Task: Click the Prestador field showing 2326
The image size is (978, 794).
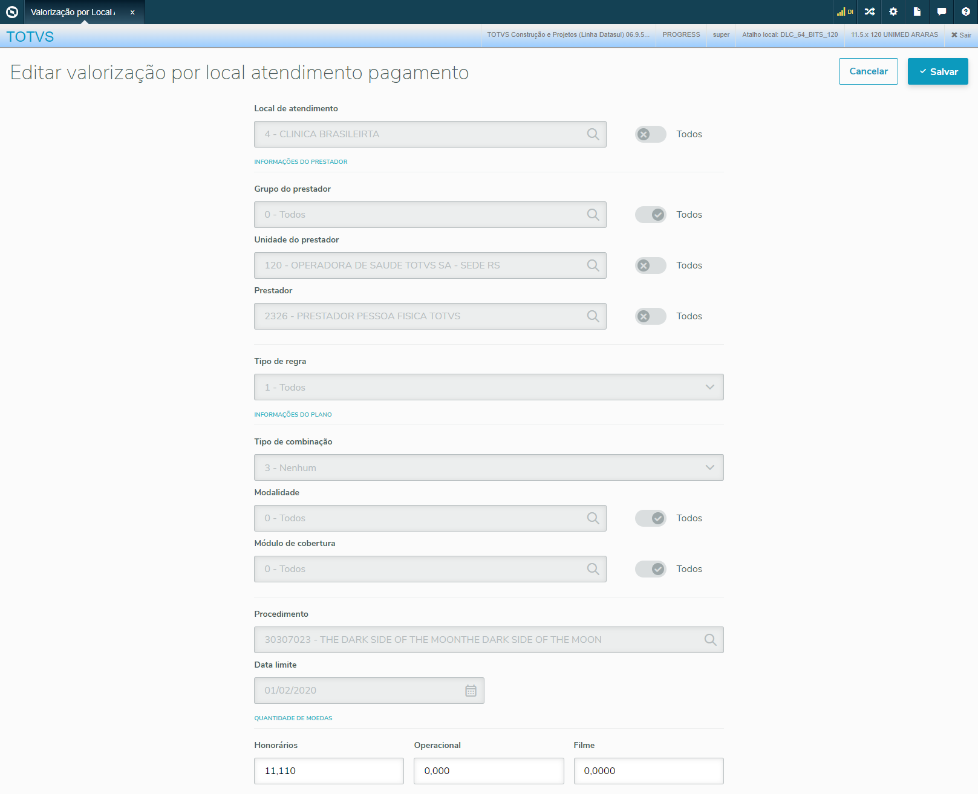Action: [430, 316]
